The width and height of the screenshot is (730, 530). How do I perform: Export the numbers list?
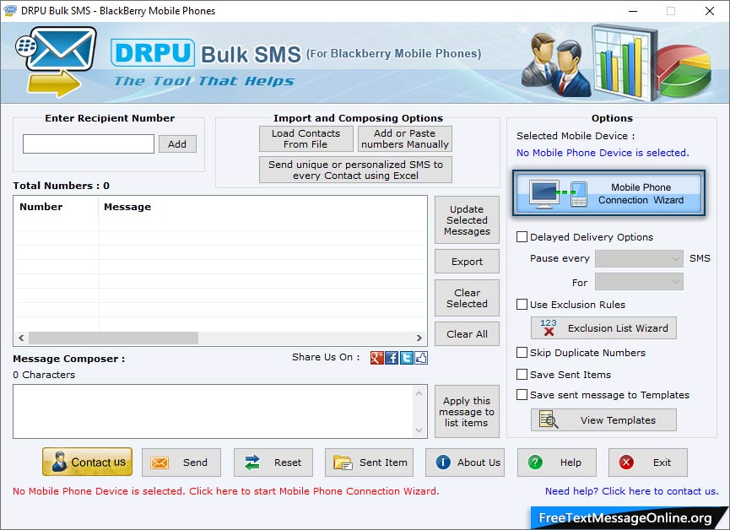(467, 262)
